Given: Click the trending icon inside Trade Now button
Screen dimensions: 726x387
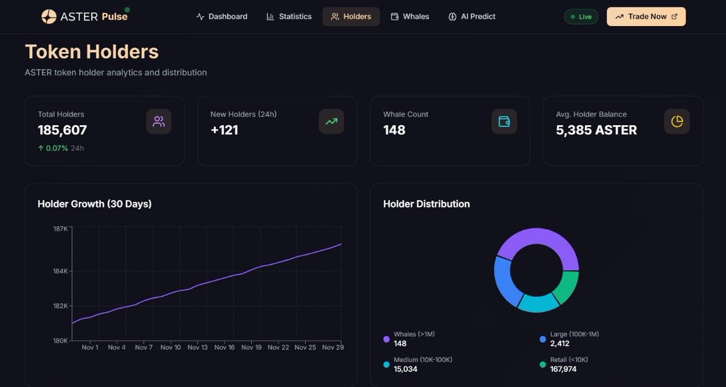Looking at the screenshot, I should [620, 16].
